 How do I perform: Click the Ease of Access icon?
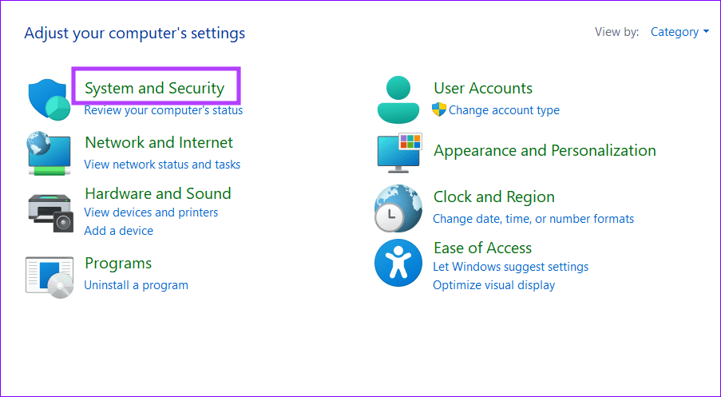click(398, 263)
